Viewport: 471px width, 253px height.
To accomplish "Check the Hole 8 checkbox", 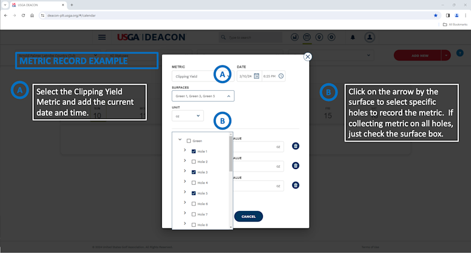I will coord(193,225).
